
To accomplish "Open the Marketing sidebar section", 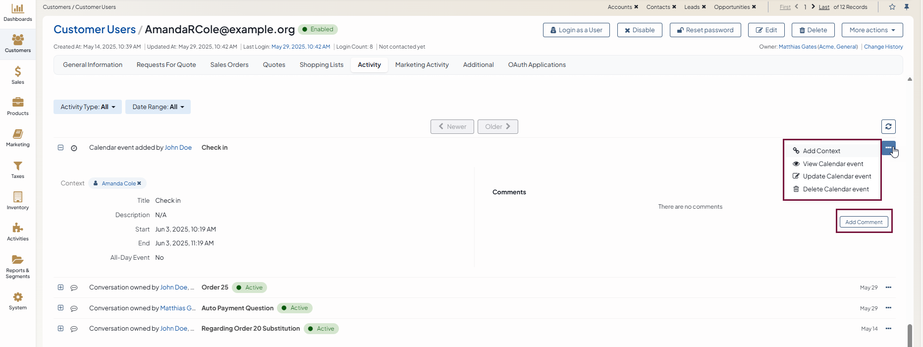I will [18, 138].
